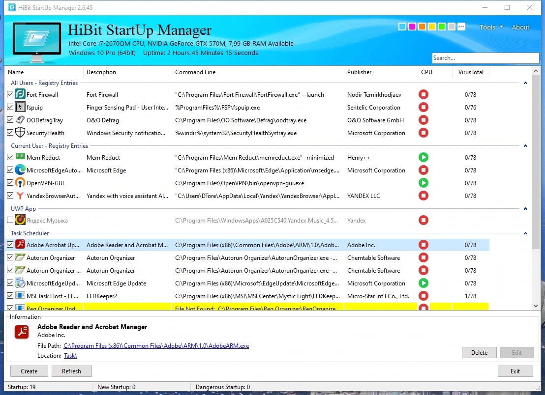
Task: Click green running icon for OpenVPN-GUI
Action: pos(424,183)
